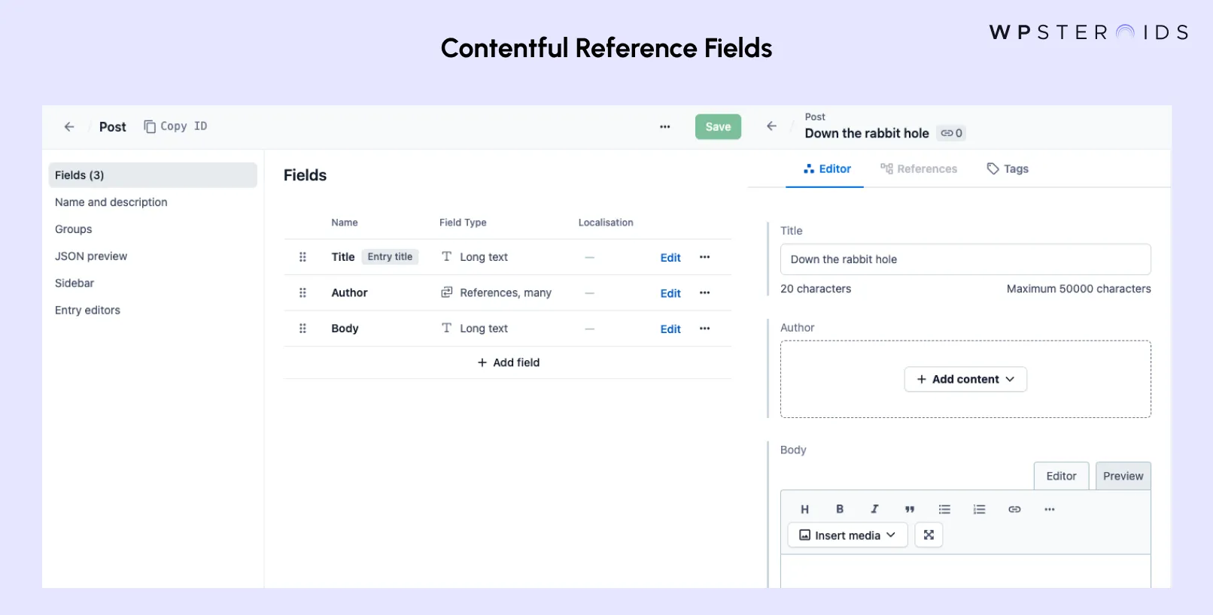
Task: Toggle bold formatting in Body
Action: click(x=840, y=509)
